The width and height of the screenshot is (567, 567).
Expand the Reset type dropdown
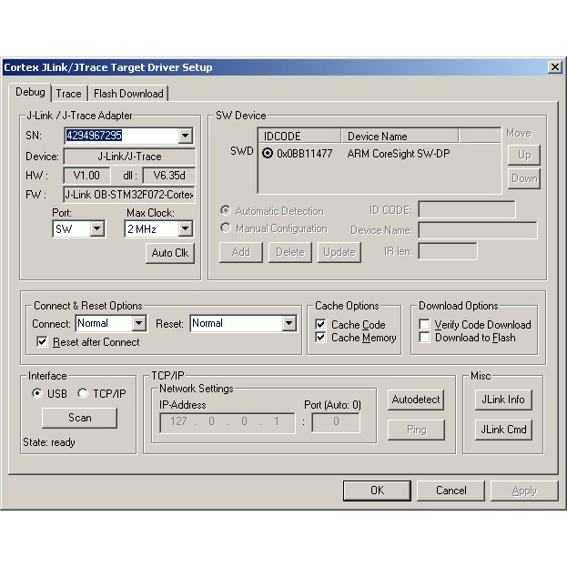[x=289, y=323]
